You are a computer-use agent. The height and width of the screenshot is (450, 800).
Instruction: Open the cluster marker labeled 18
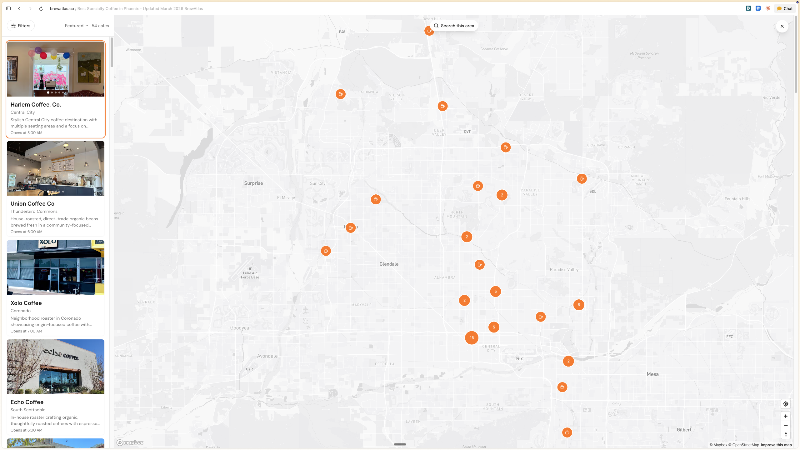click(472, 337)
